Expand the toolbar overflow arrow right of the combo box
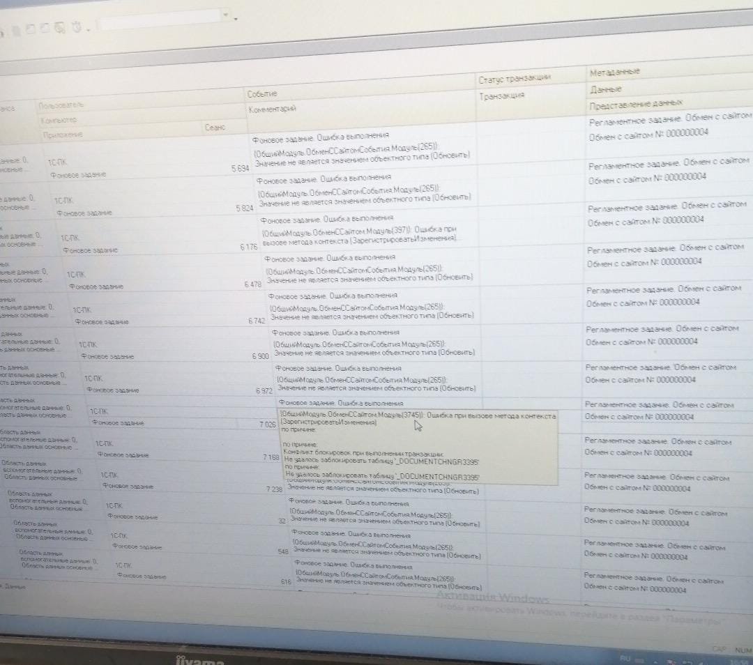 (236, 19)
